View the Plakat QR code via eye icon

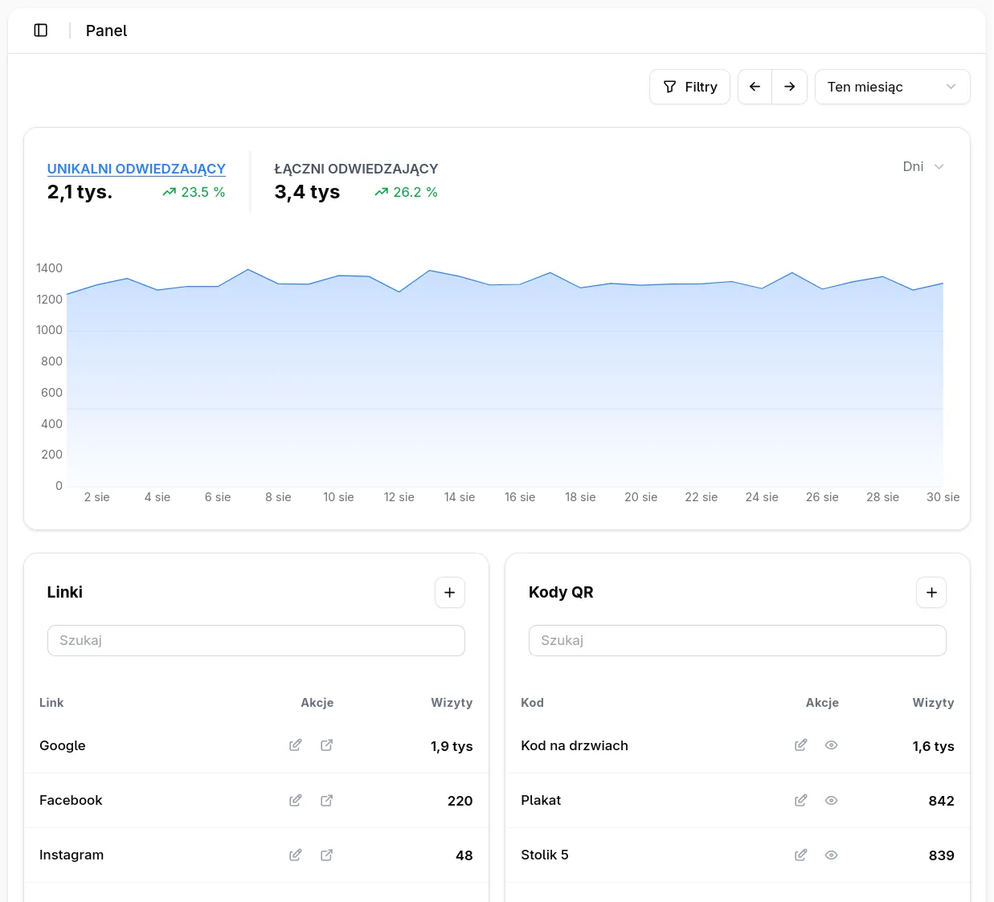pos(832,800)
